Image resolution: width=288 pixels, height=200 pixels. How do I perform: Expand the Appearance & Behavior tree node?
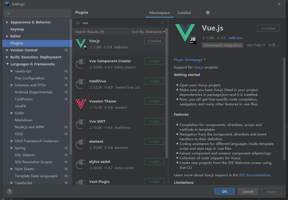click(x=7, y=22)
